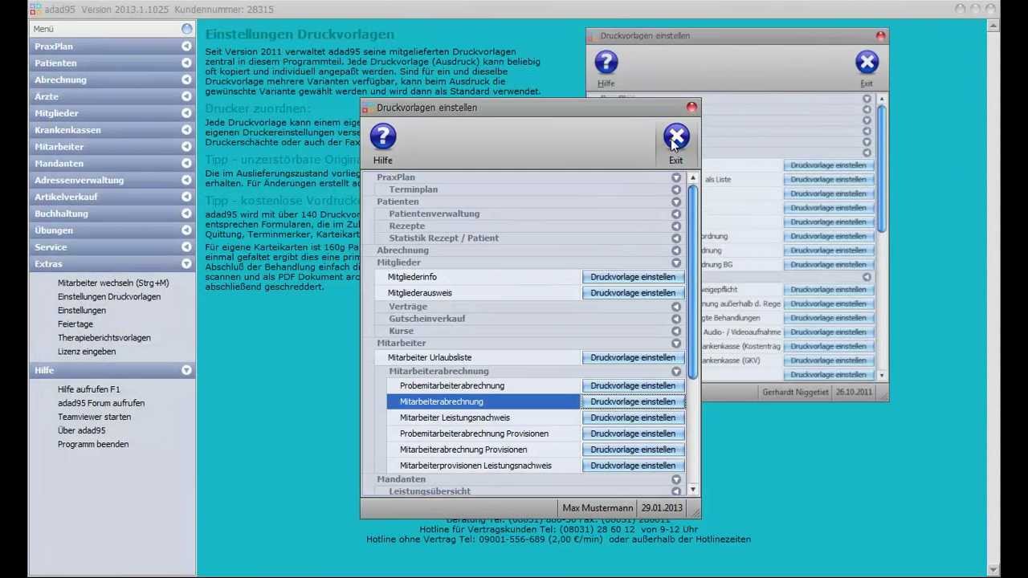Collapse Mitglieder group in Druckvorlagen list
1028x578 pixels.
(676, 263)
